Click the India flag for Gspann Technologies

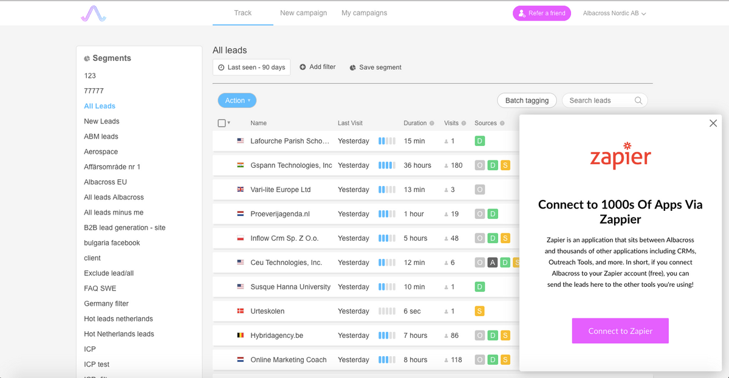coord(240,165)
